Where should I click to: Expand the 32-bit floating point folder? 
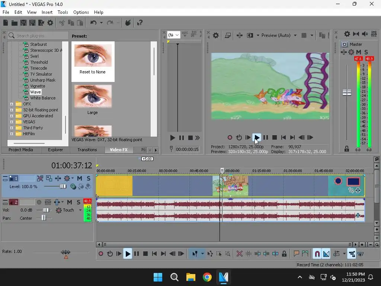click(12, 110)
